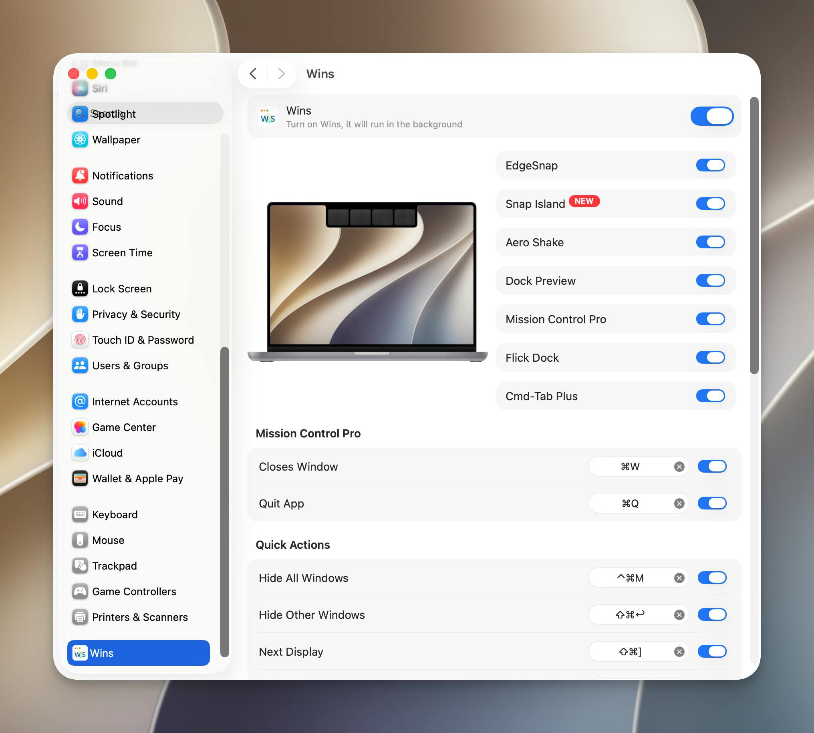Turn off the main Wins toggle
The height and width of the screenshot is (733, 814).
point(712,117)
